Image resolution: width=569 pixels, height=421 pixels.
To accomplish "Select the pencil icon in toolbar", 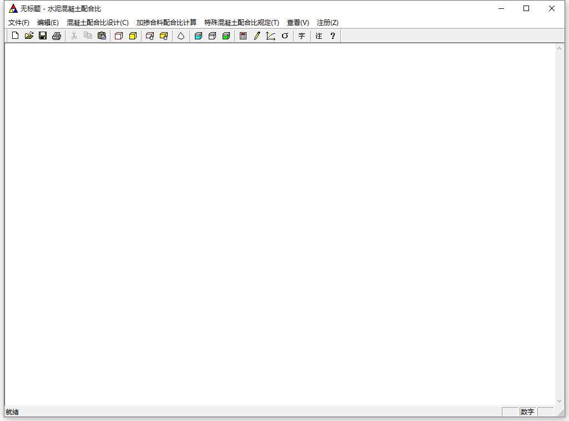I will click(x=257, y=35).
